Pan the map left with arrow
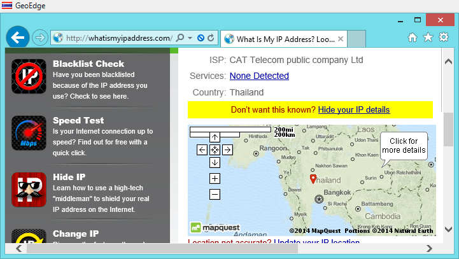Image resolution: width=459 pixels, height=259 pixels. 202,150
